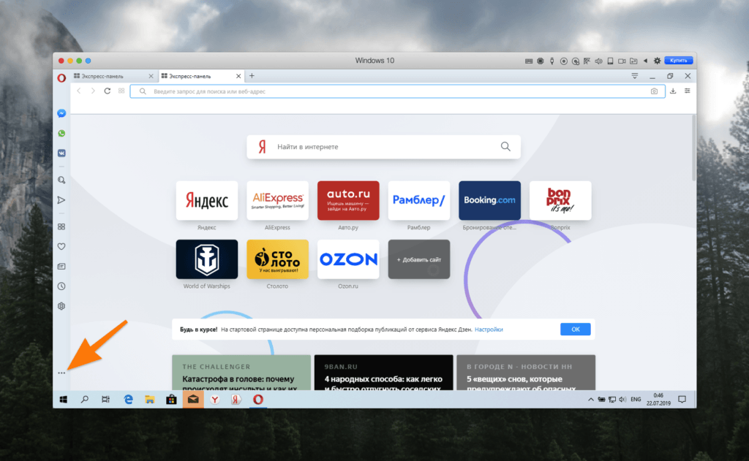749x461 pixels.
Task: Open the Ozon.ru speed dial tile
Action: click(348, 259)
